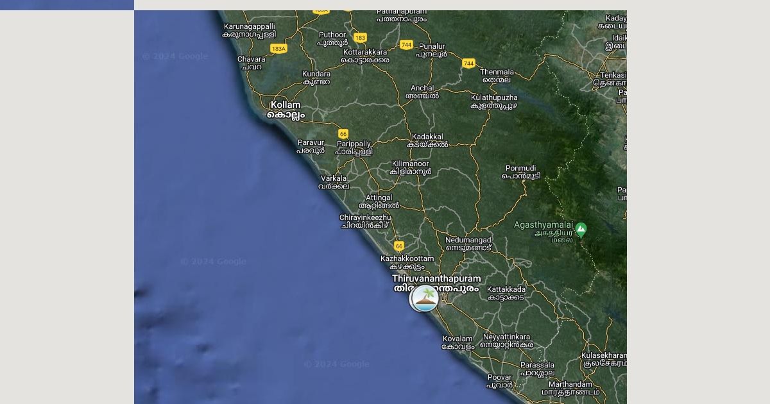Click the Thiruvananthapuram city label
The width and height of the screenshot is (770, 404).
tap(436, 283)
